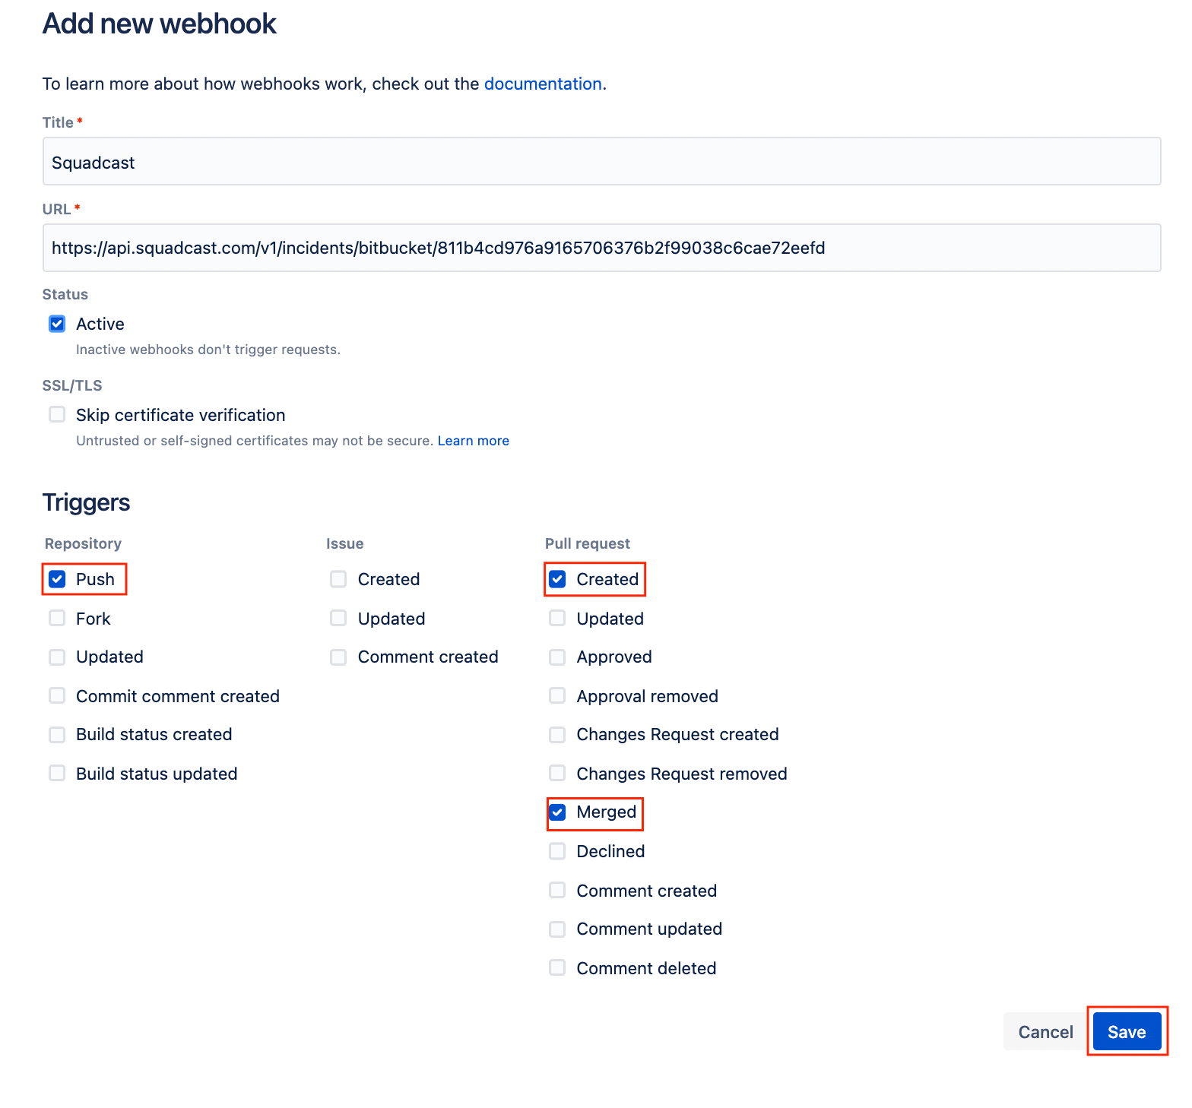Enable Changes Request removed trigger
This screenshot has width=1192, height=1108.
[x=557, y=773]
